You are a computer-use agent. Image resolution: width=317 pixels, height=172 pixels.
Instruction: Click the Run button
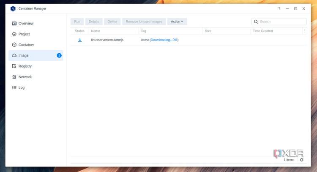coord(77,22)
